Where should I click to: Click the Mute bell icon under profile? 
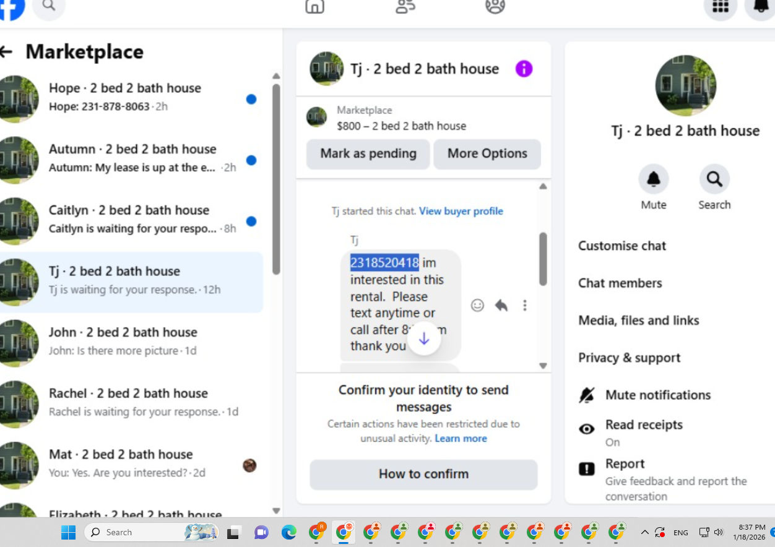tap(654, 179)
